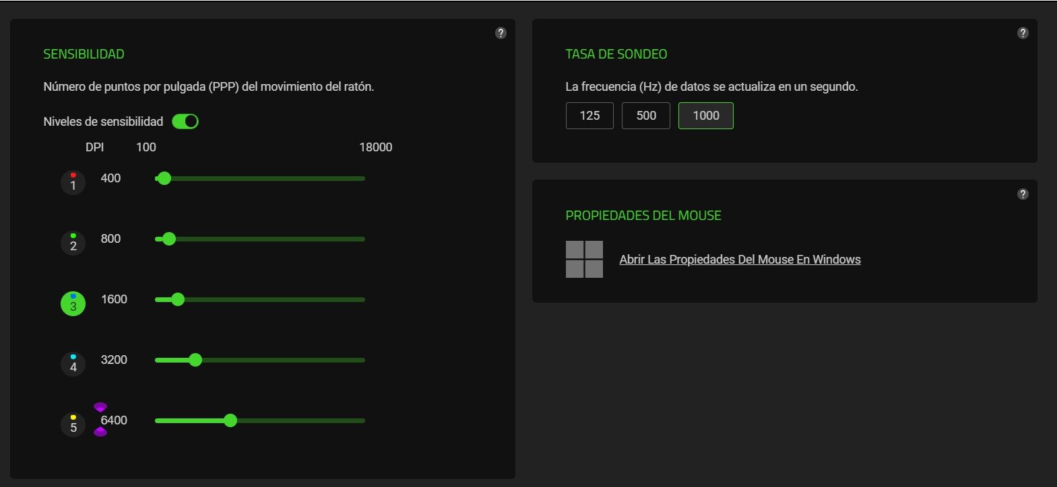
Task: Click the 1600 DPI value field
Action: click(114, 299)
